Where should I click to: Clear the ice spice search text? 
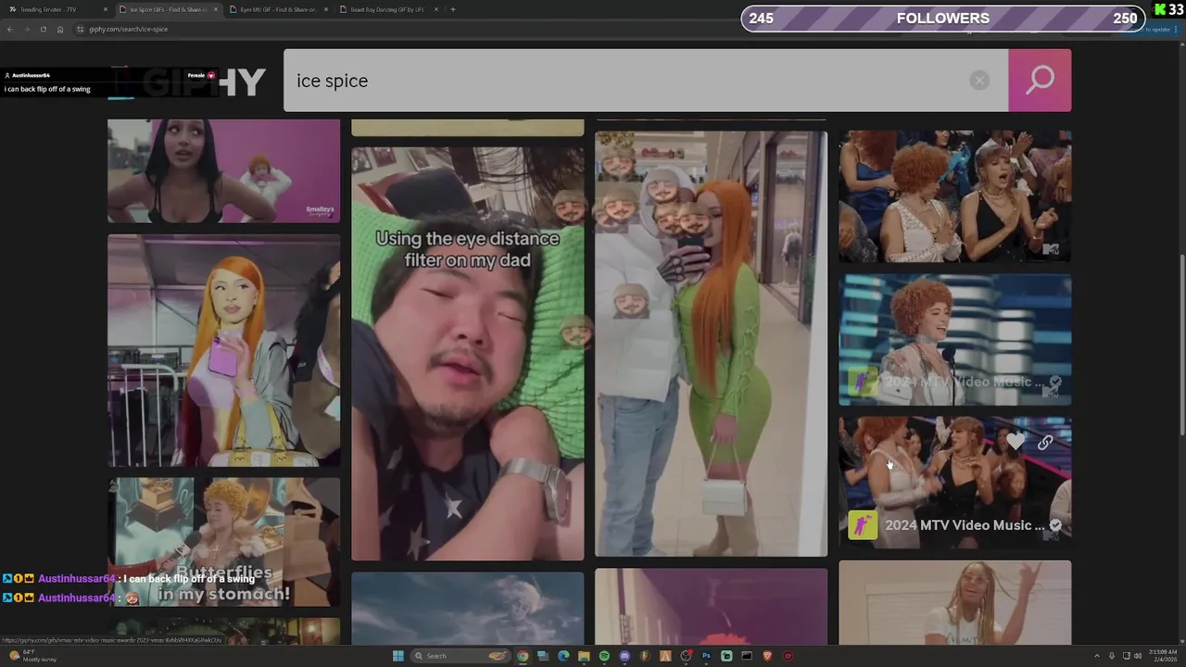[979, 81]
